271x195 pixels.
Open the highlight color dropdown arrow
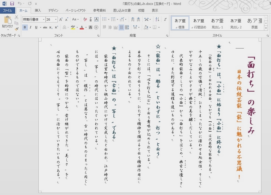click(77, 27)
